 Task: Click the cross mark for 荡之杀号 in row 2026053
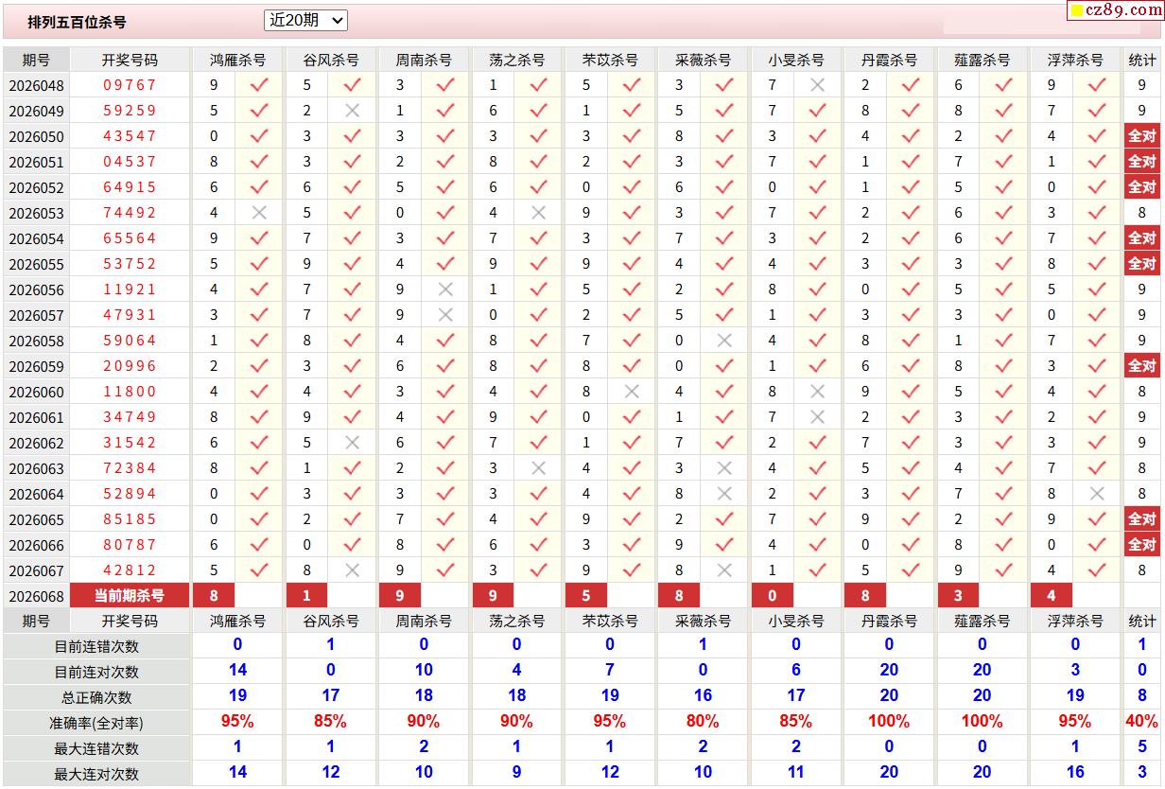tap(539, 212)
